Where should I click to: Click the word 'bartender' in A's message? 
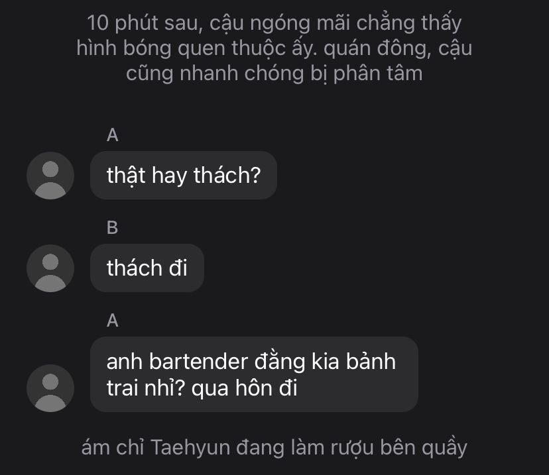(199, 361)
